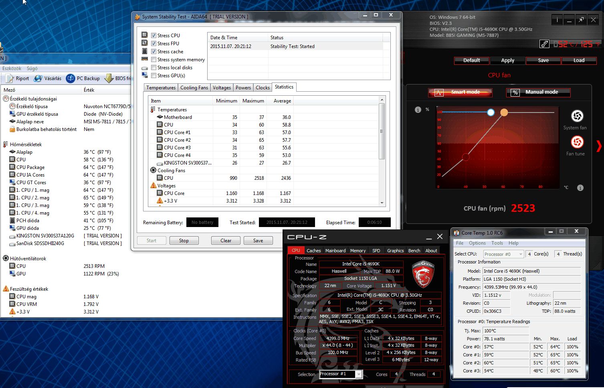Click the Temperatures group icon in statistics list
604x388 pixels.
153,110
